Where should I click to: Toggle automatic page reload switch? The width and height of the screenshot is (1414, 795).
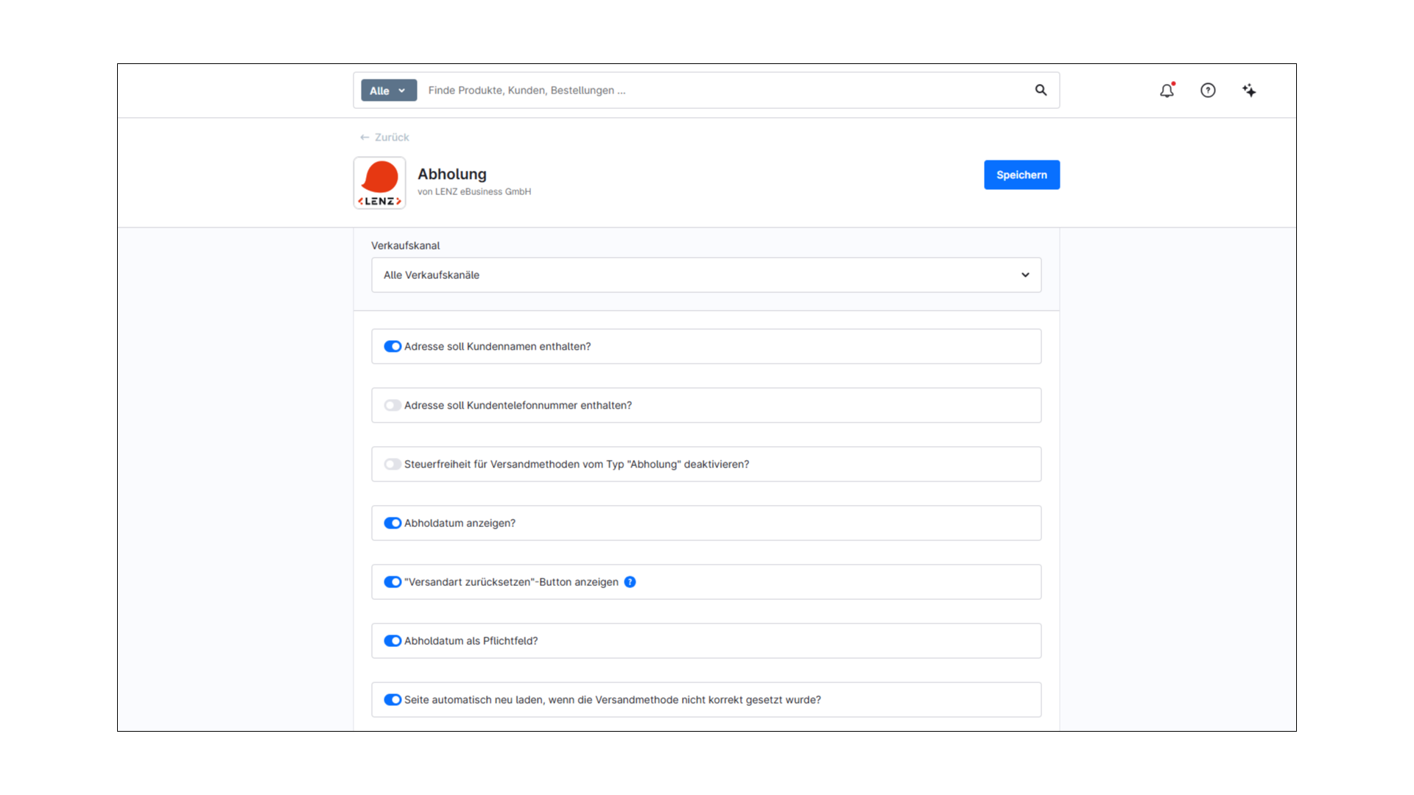(x=393, y=700)
